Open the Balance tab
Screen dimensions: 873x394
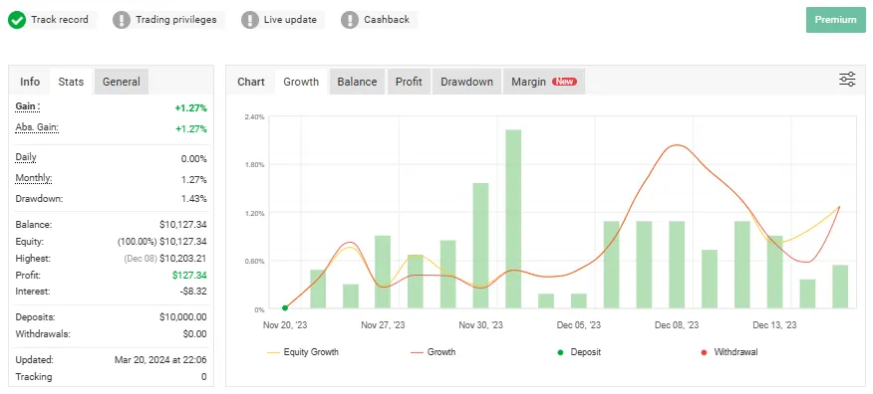tap(357, 82)
